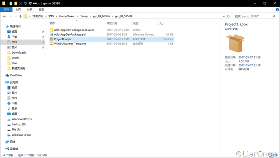Open the Downloads folder in navigation pane
The width and height of the screenshot is (280, 158).
pyautogui.click(x=19, y=53)
